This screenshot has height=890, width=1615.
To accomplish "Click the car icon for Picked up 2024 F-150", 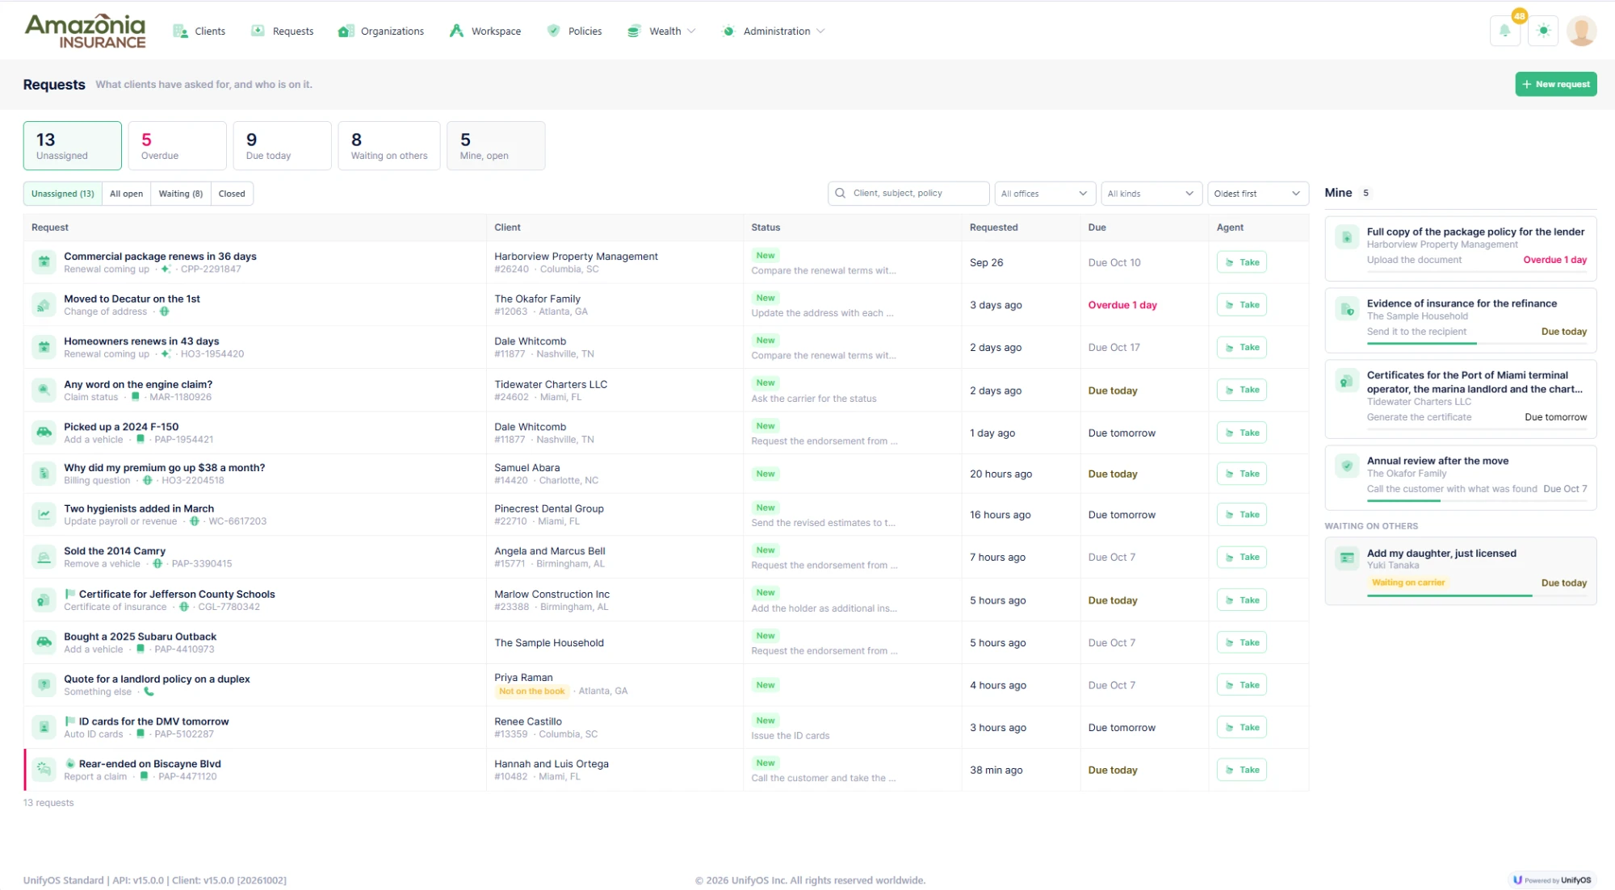I will (x=44, y=432).
